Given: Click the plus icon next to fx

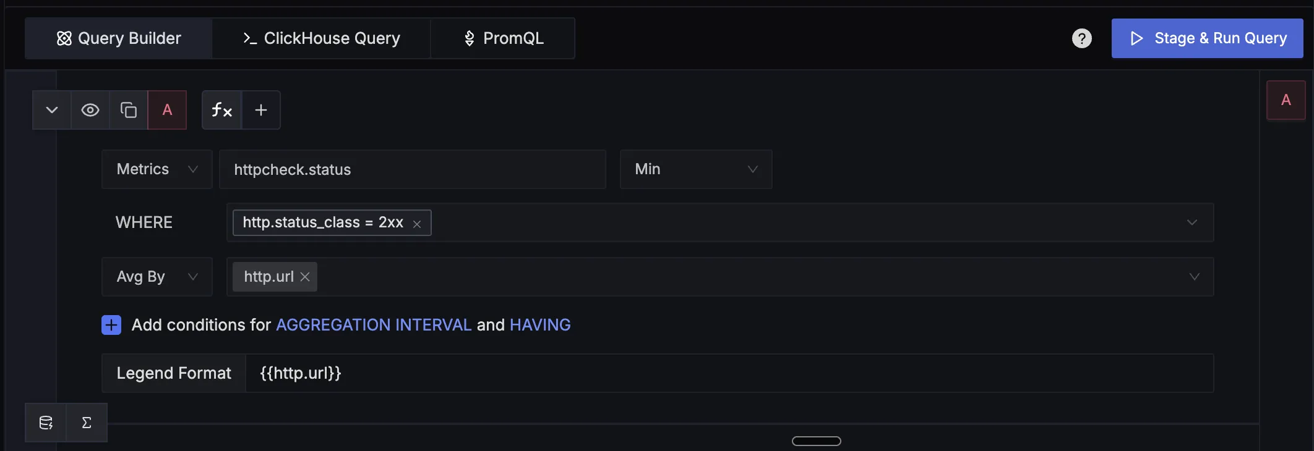Looking at the screenshot, I should coord(261,110).
